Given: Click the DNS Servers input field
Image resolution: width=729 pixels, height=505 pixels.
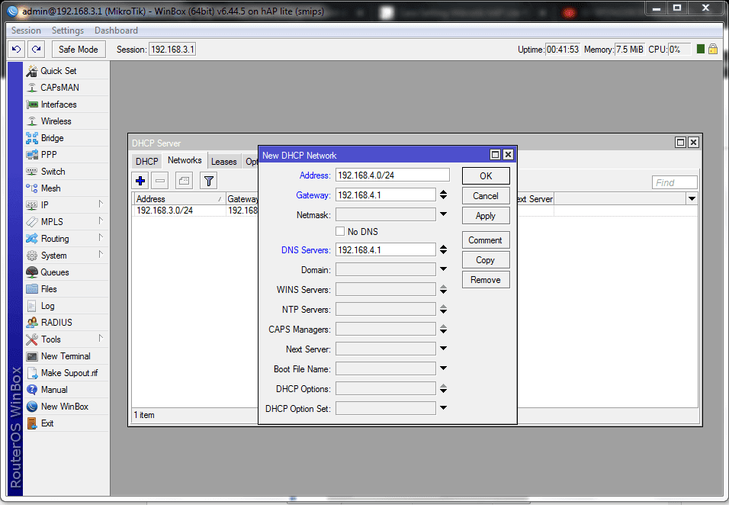Looking at the screenshot, I should point(385,249).
